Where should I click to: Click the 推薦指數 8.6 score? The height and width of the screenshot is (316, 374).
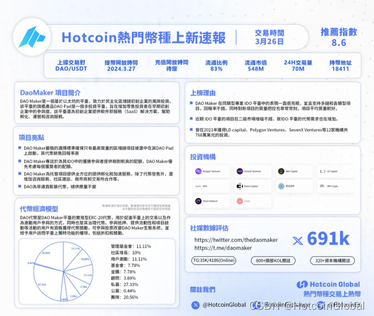[x=339, y=37]
